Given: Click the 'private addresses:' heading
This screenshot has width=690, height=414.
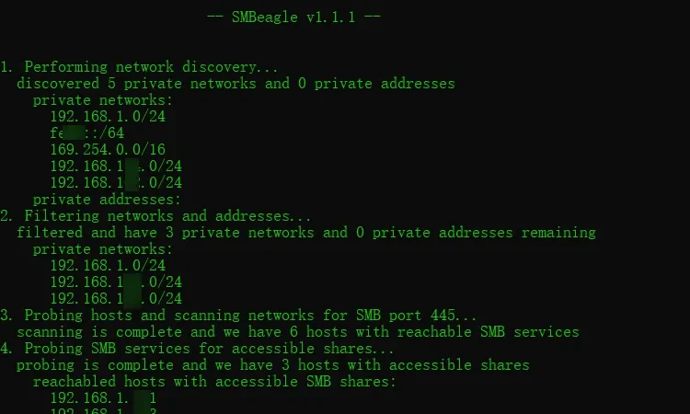Looking at the screenshot, I should 107,200.
